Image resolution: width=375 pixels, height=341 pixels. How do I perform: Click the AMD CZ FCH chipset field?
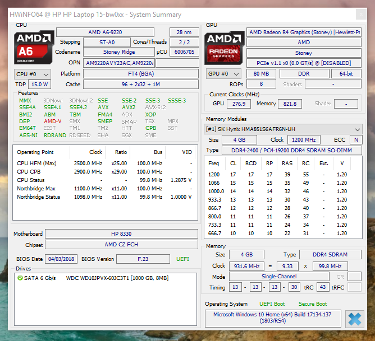click(121, 245)
